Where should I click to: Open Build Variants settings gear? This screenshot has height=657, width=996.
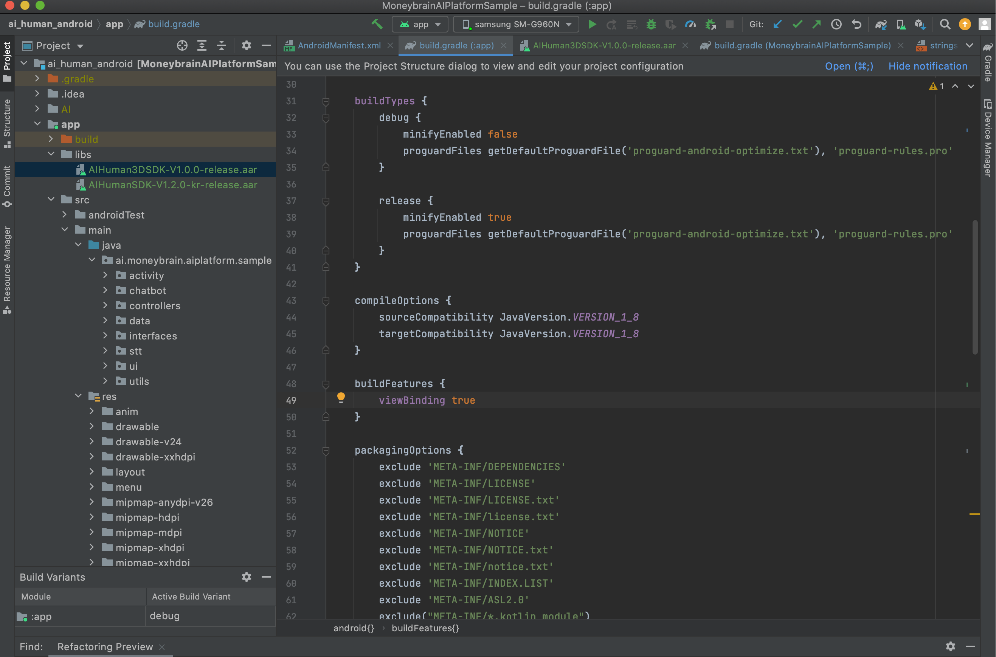(247, 577)
